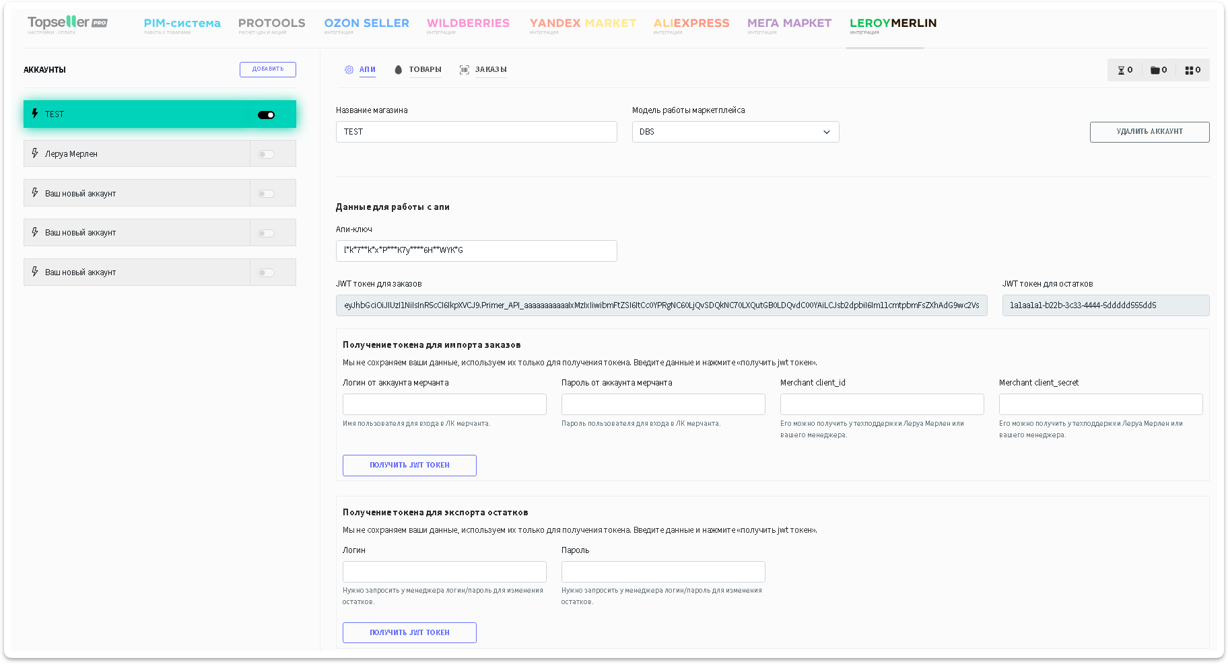This screenshot has width=1228, height=664.
Task: Open the marketplace model DBS dropdown
Action: pos(735,132)
